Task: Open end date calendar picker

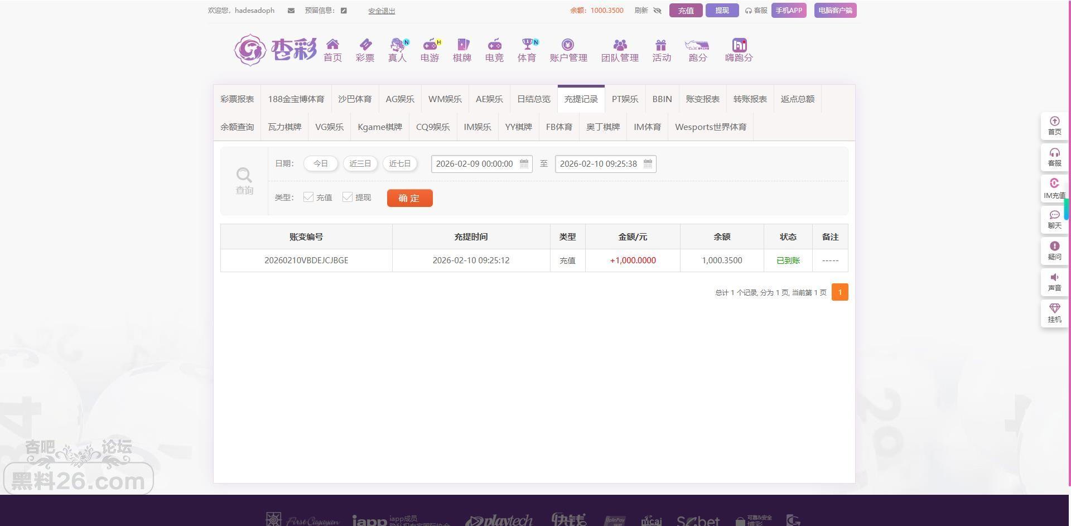Action: point(648,163)
